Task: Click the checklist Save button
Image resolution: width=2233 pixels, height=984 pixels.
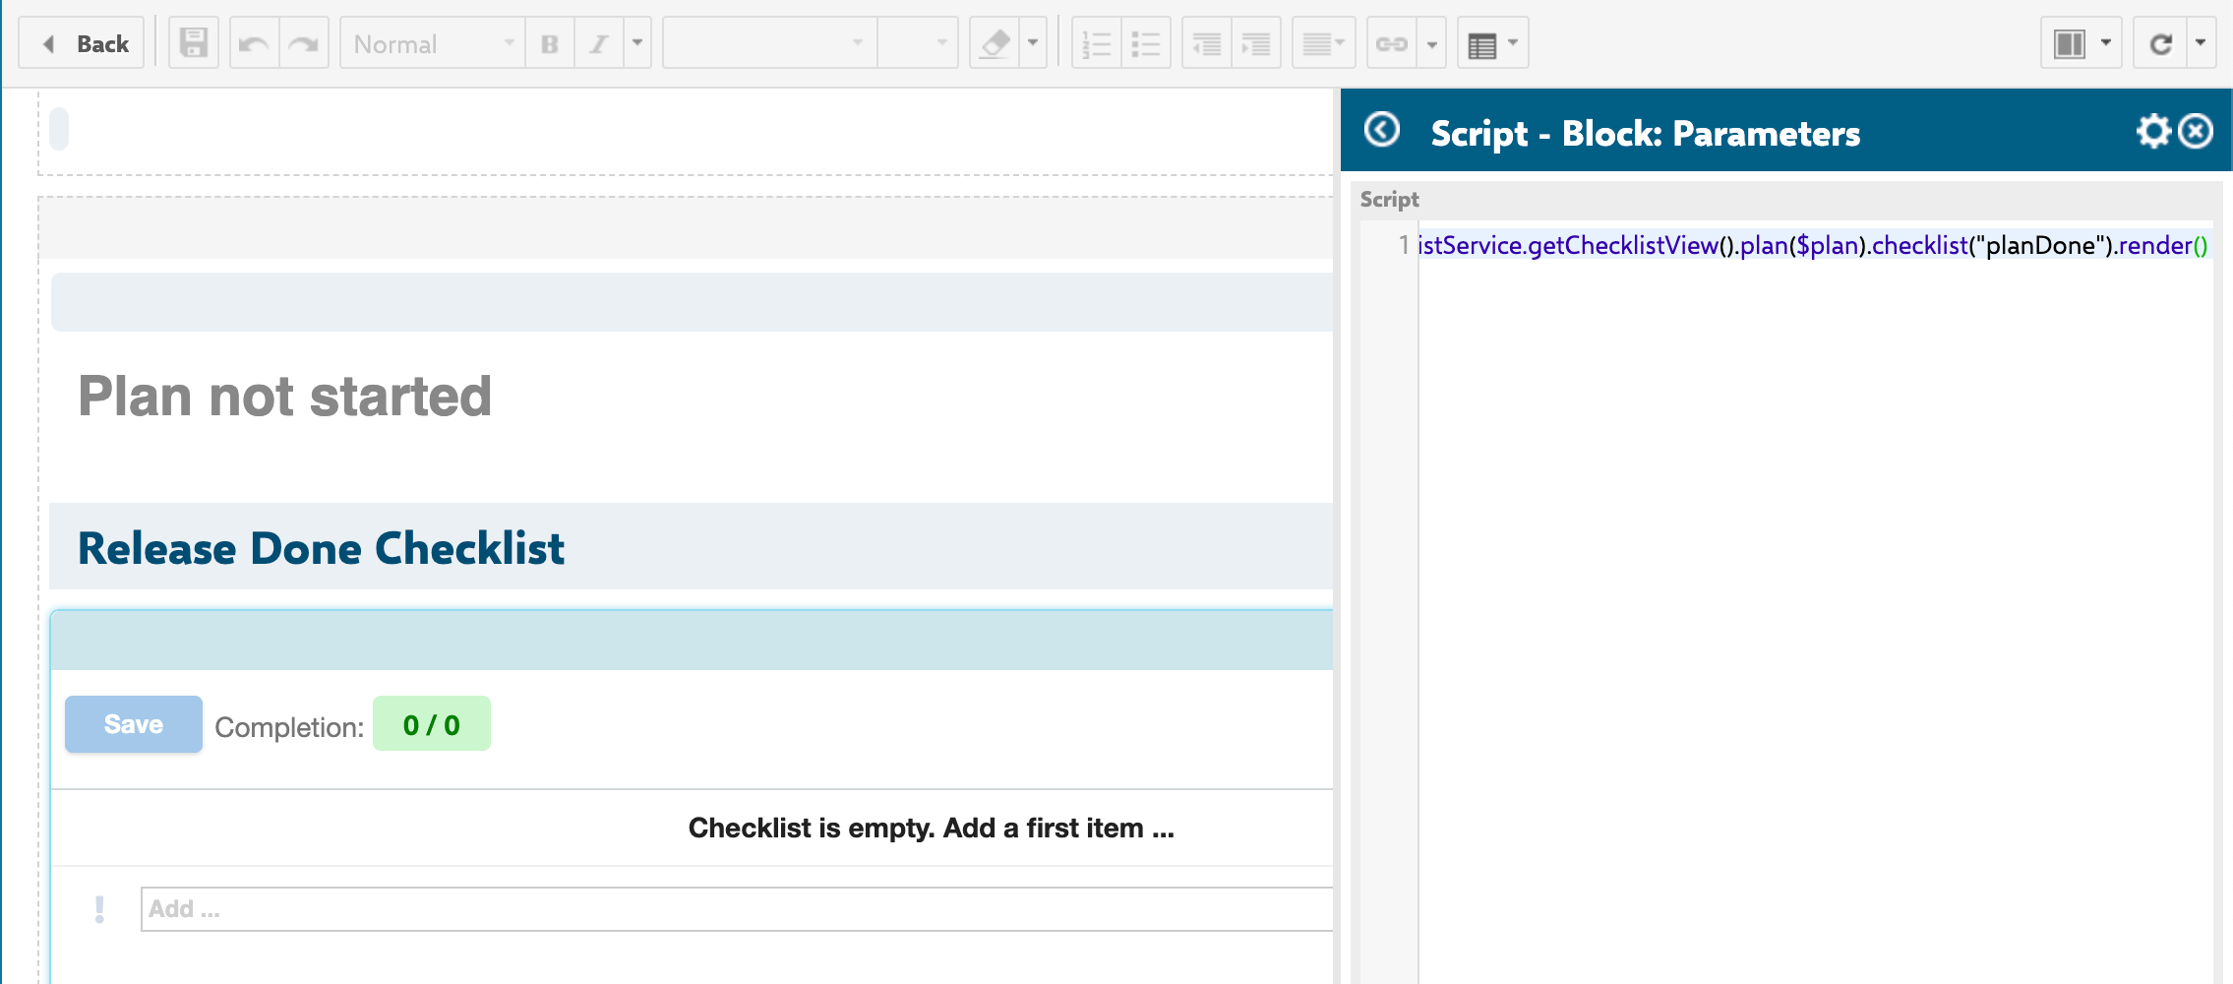Action: click(134, 724)
